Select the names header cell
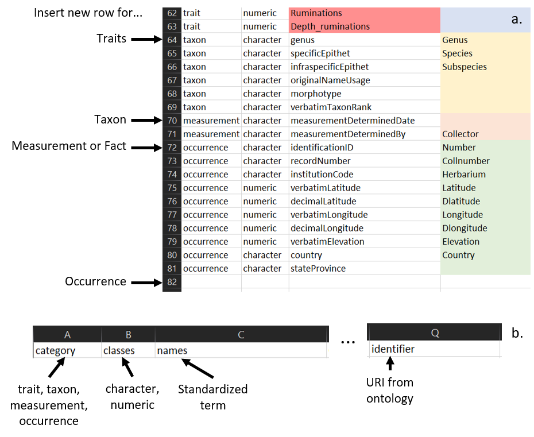 point(241,350)
